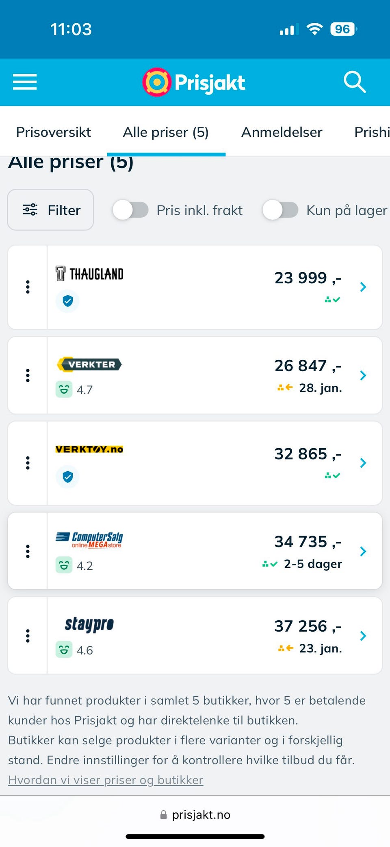
Task: Open the Thaugland offer chevron arrow
Action: [x=363, y=287]
